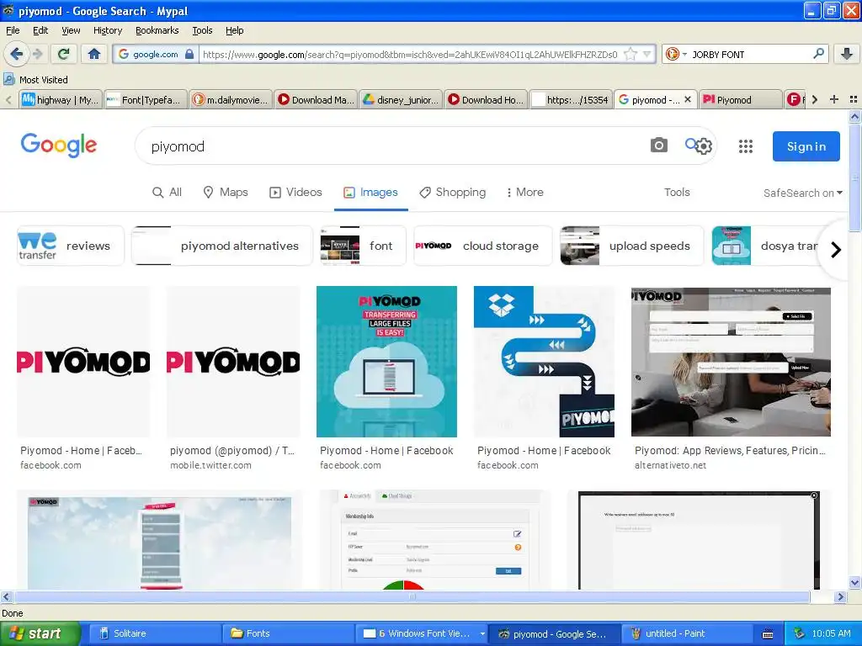The height and width of the screenshot is (646, 862).
Task: Click the on-screen keyboard tray icon
Action: (x=768, y=634)
